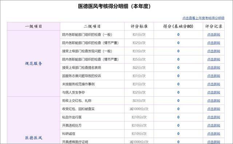Viewport: 233px width, 144px height.
Task: Click 点击跳转 for 开具违规处方
Action: pos(214,125)
